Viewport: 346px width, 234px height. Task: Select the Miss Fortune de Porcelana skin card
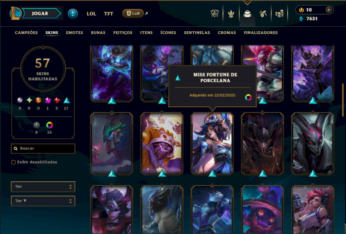[212, 144]
